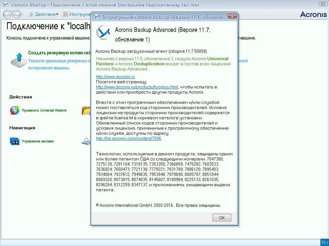329x246 pixels.
Task: Open the http://www.acronis.ru link
Action: click(x=115, y=77)
